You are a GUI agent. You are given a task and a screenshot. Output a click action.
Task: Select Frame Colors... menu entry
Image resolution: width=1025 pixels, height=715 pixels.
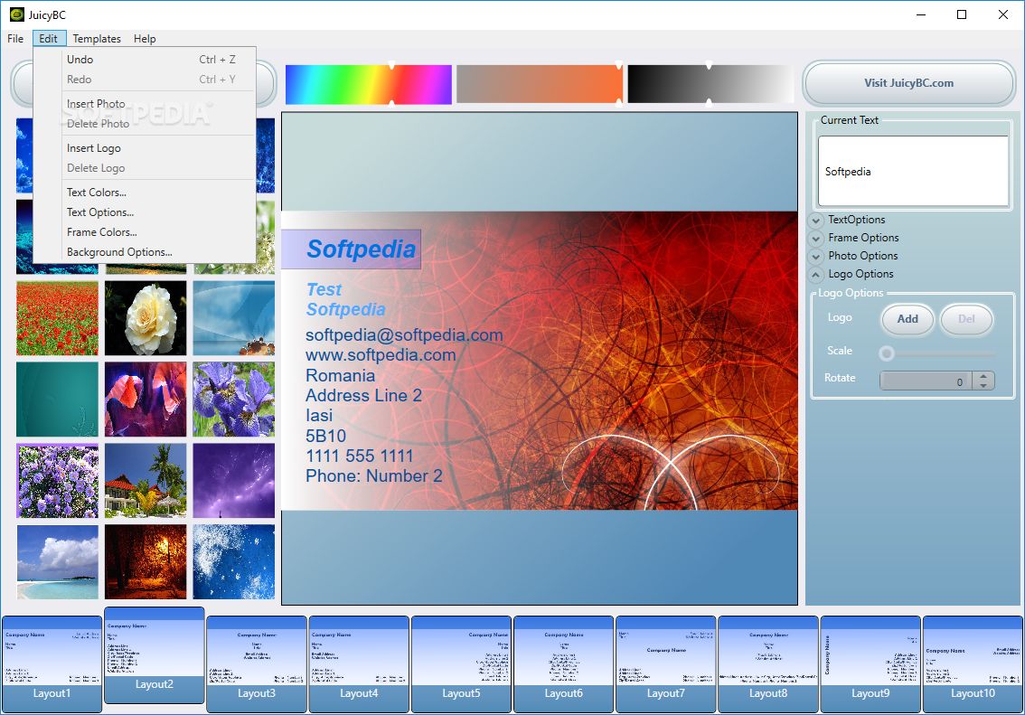(x=144, y=232)
